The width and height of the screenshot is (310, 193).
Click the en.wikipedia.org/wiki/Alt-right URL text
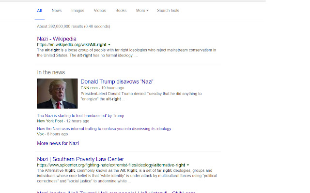tap(72, 45)
